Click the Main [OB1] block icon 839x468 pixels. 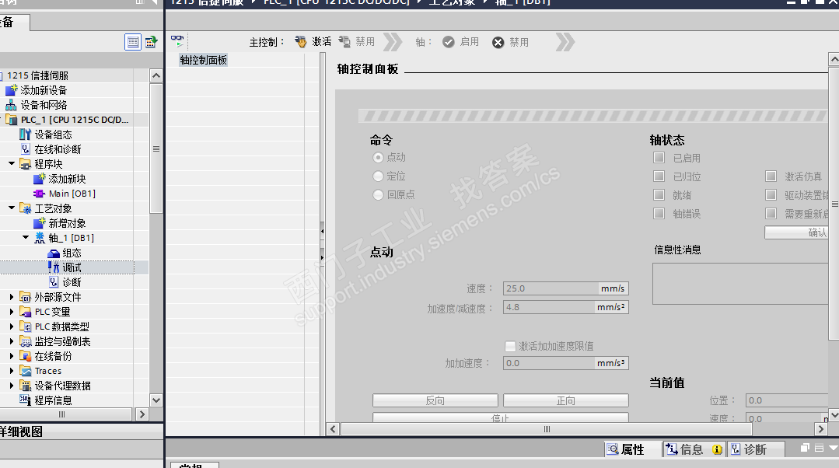click(x=39, y=194)
